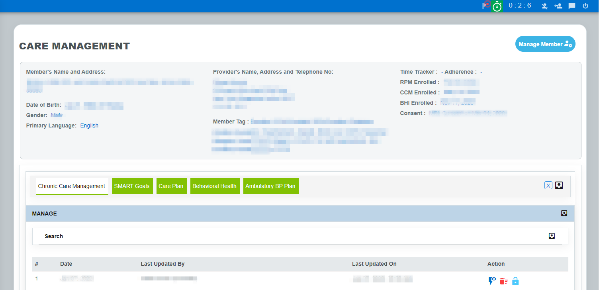Click the unlock padlock icon in row 1
599x290 pixels.
point(515,281)
